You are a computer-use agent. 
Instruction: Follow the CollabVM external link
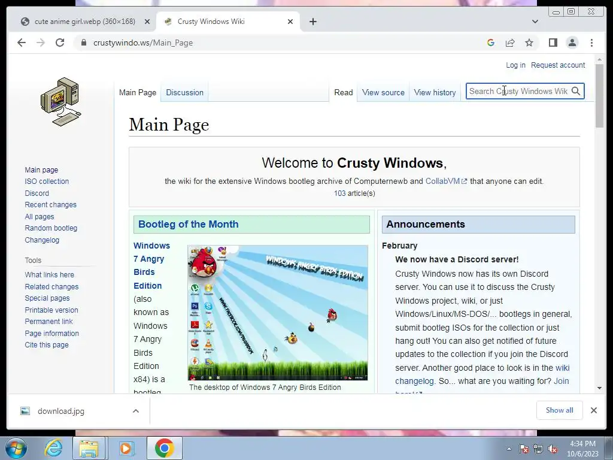(446, 181)
